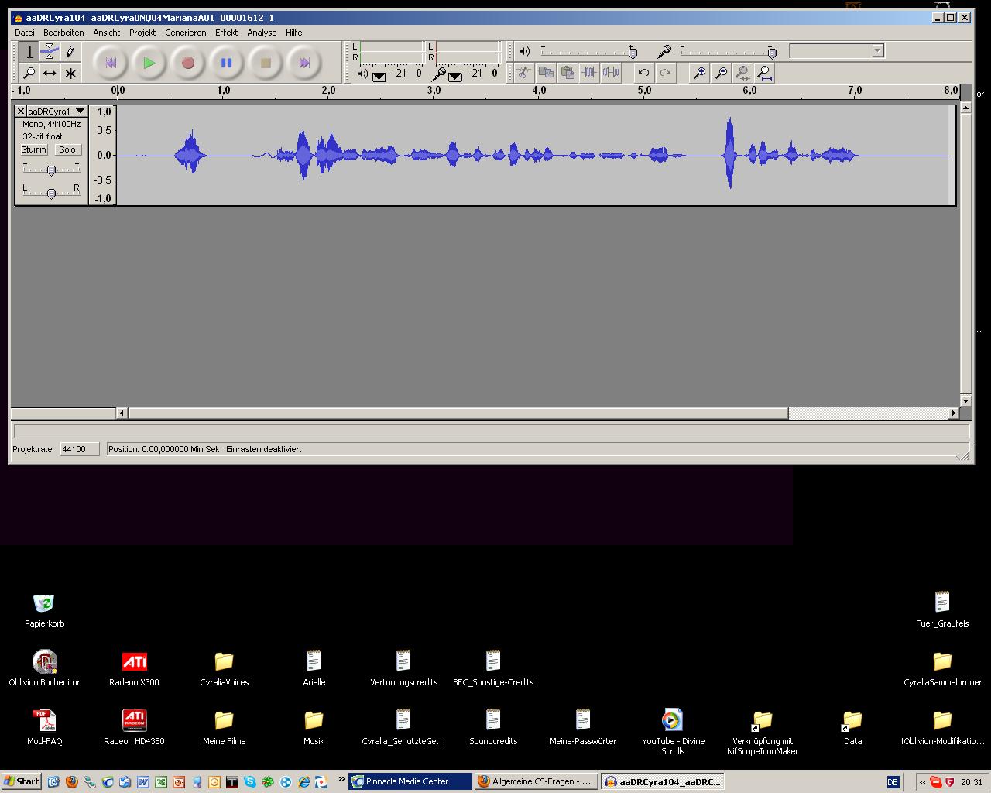Select the Multi-tool asterisk icon
Image resolution: width=991 pixels, height=793 pixels.
coord(70,73)
